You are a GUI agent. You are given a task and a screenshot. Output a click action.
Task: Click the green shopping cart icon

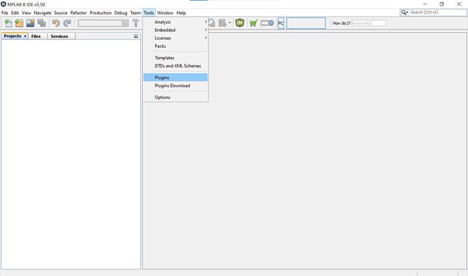253,23
